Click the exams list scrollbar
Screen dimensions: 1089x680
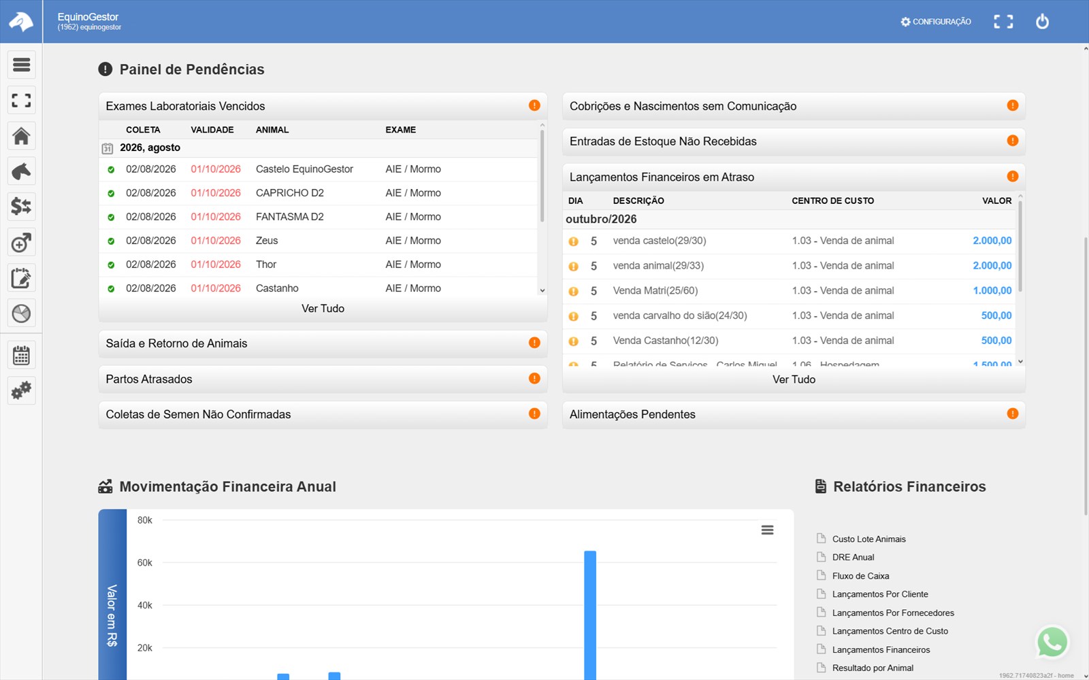point(542,175)
